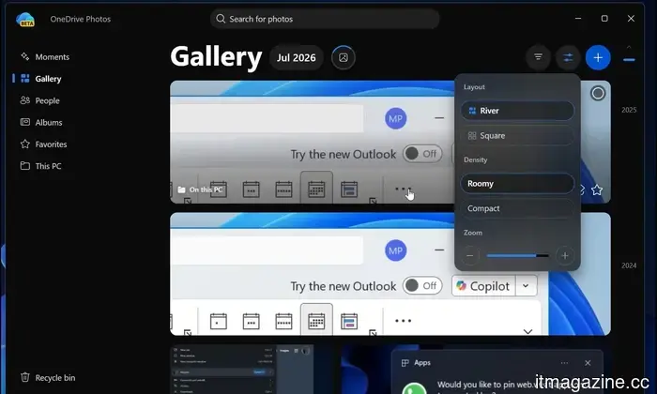Click the photo icon button beside Jul 2026
The height and width of the screenshot is (394, 657).
[344, 58]
